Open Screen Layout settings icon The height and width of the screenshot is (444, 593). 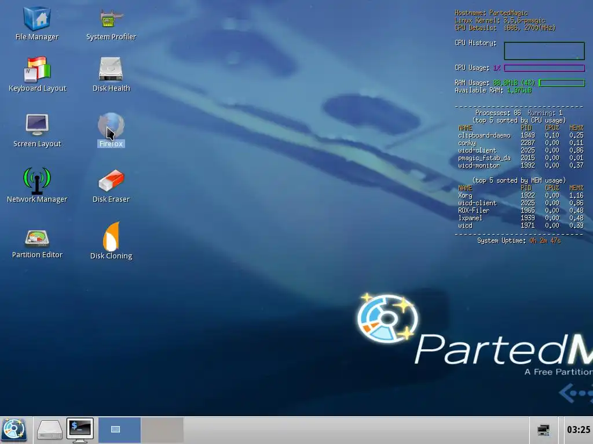37,130
